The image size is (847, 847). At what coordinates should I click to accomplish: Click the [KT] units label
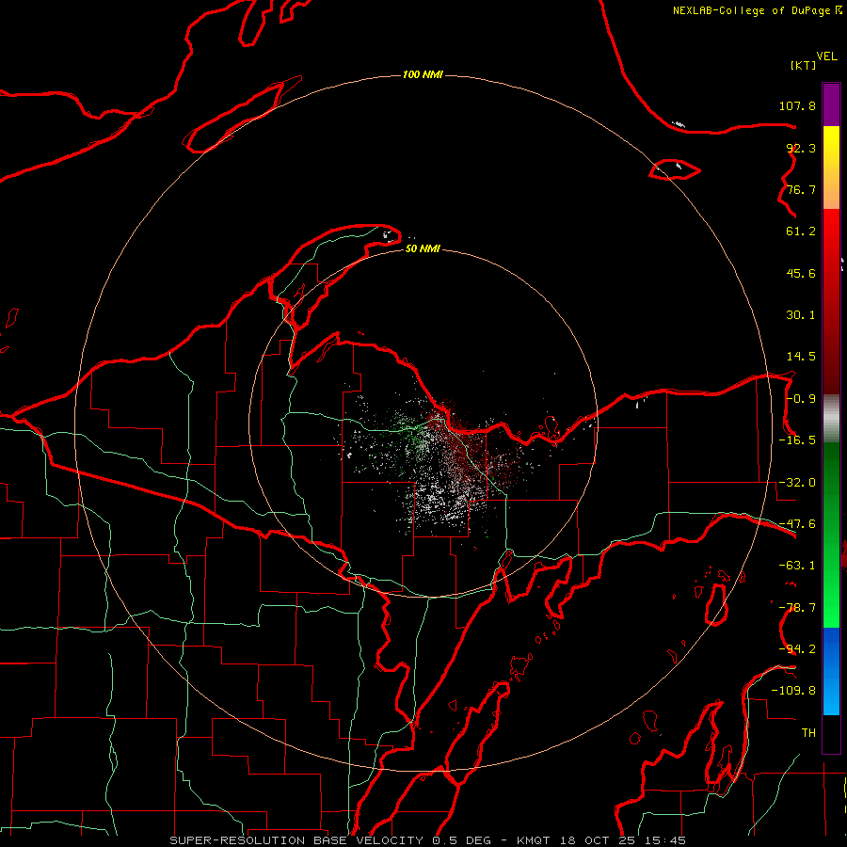[x=804, y=65]
